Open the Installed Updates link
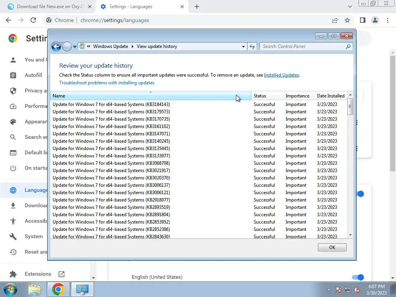 [x=282, y=75]
